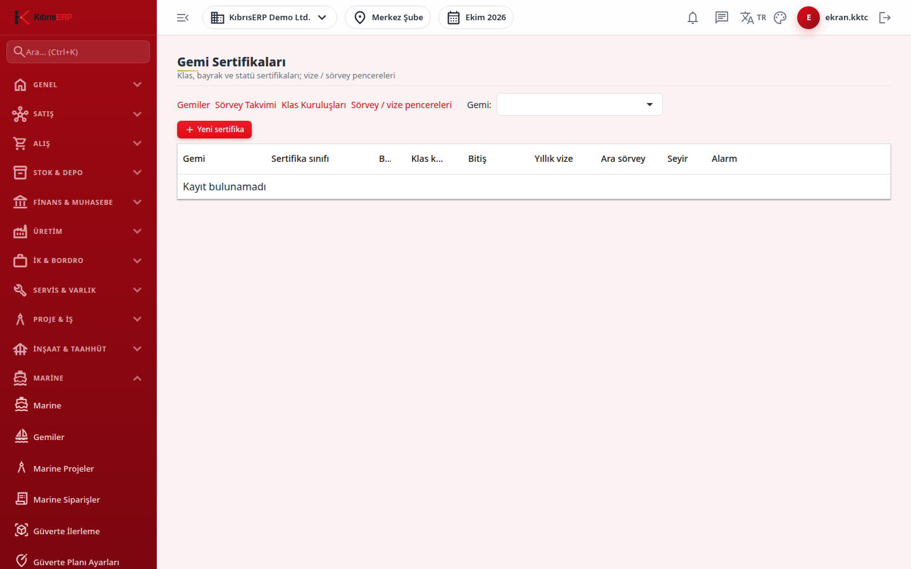
Task: Expand the GENEL sidebar section
Action: [x=78, y=85]
